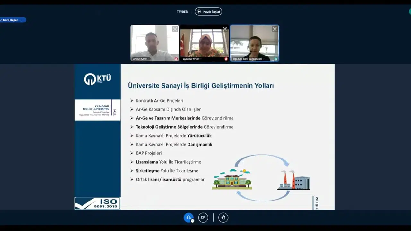Screen dimensions: 411x231
Task: Click the KTÜ logo on the slide
Action: (x=98, y=79)
